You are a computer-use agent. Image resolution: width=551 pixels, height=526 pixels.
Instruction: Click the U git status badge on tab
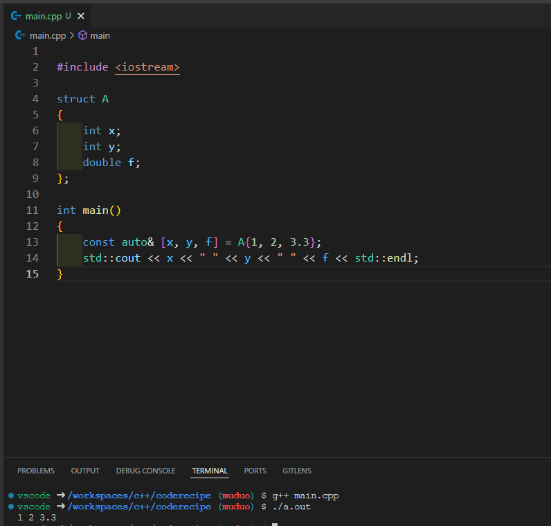[x=68, y=16]
